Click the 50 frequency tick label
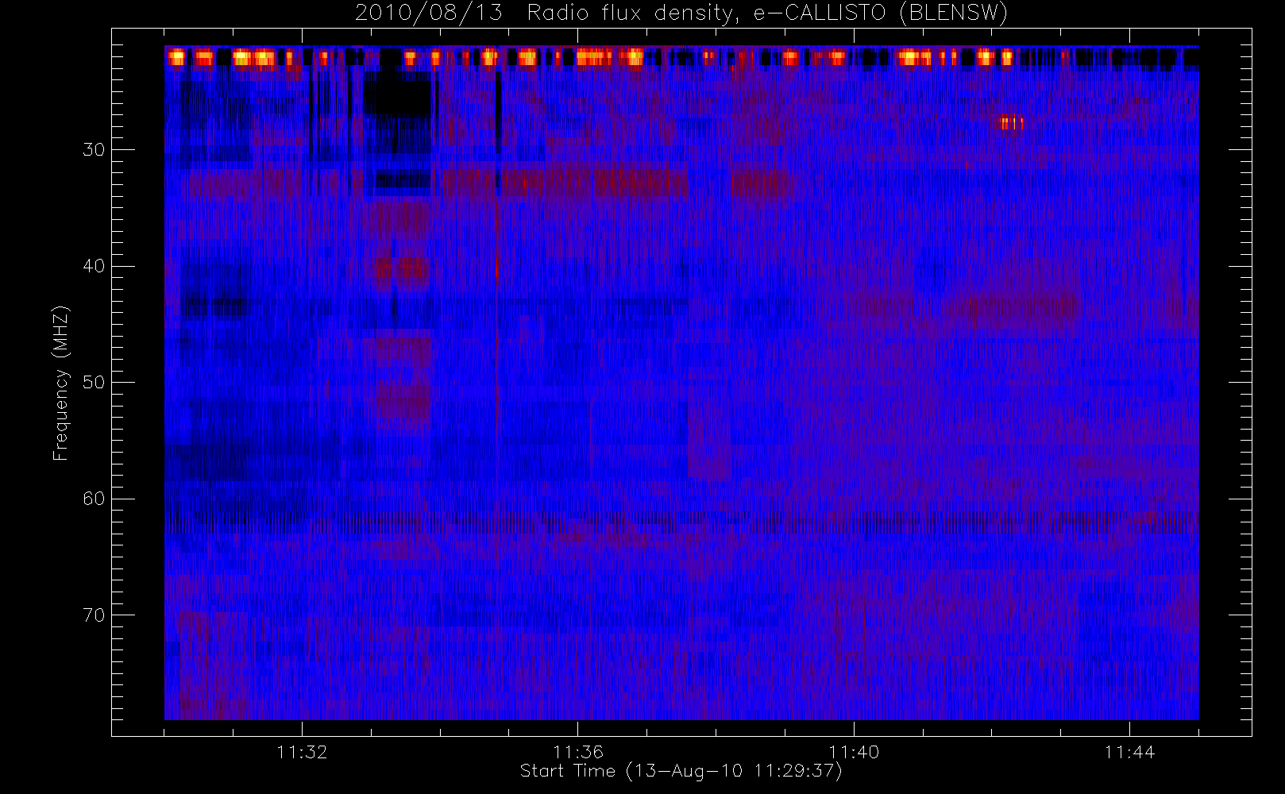The image size is (1285, 794). coord(94,382)
